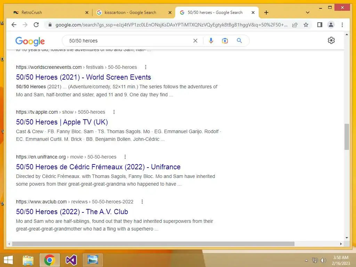Open volume control in system tray

[x=323, y=260]
